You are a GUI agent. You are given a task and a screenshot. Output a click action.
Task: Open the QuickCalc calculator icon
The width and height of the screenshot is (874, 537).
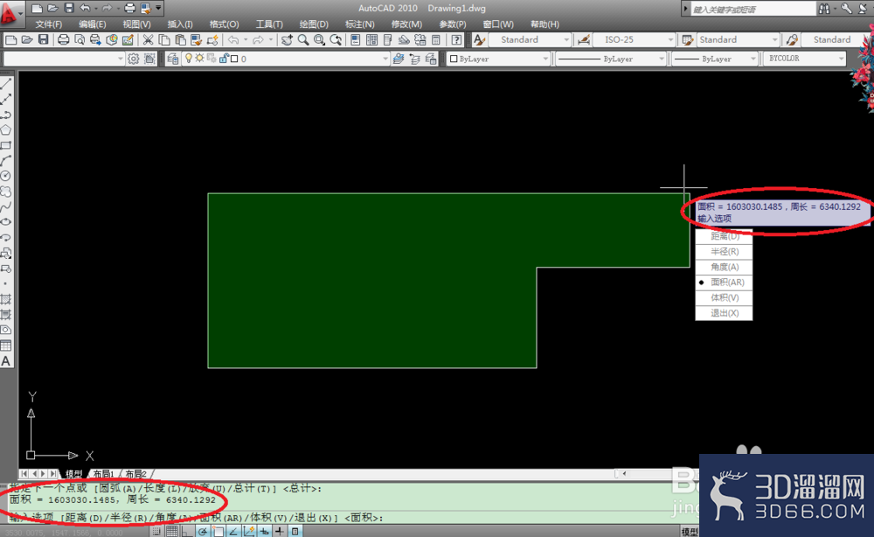(435, 39)
